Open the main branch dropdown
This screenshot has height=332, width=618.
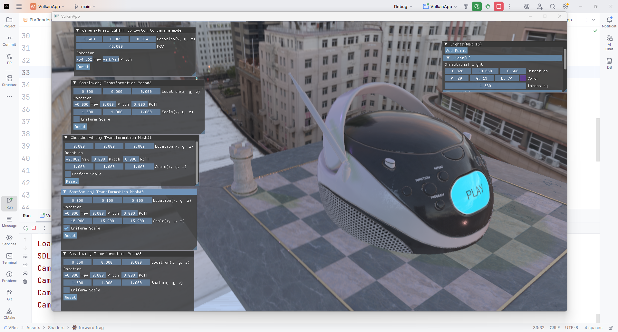coord(85,6)
